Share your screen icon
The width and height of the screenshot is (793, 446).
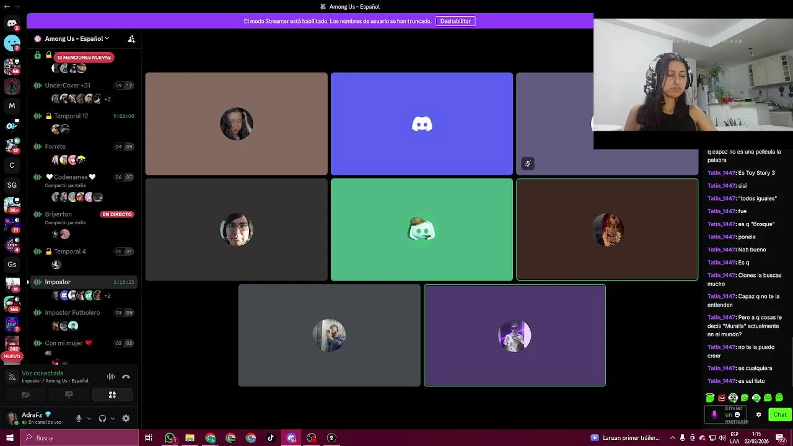69,395
